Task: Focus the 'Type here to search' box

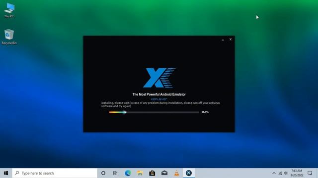Action: pyautogui.click(x=55, y=173)
